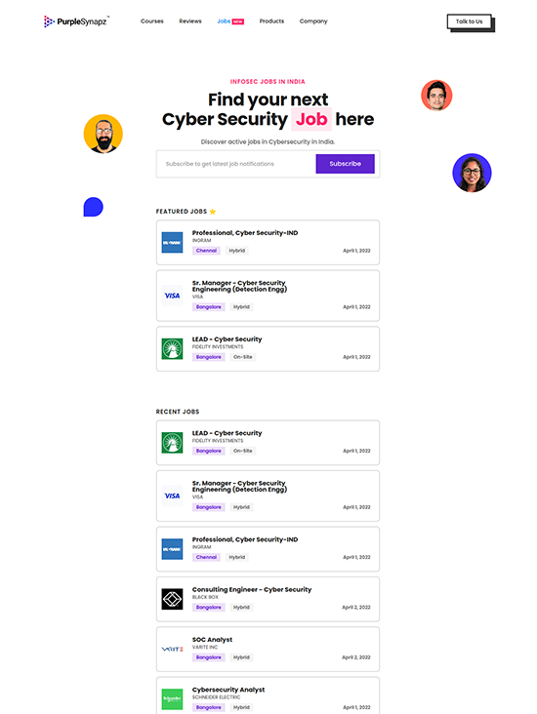Open the Reviews nav item

190,21
